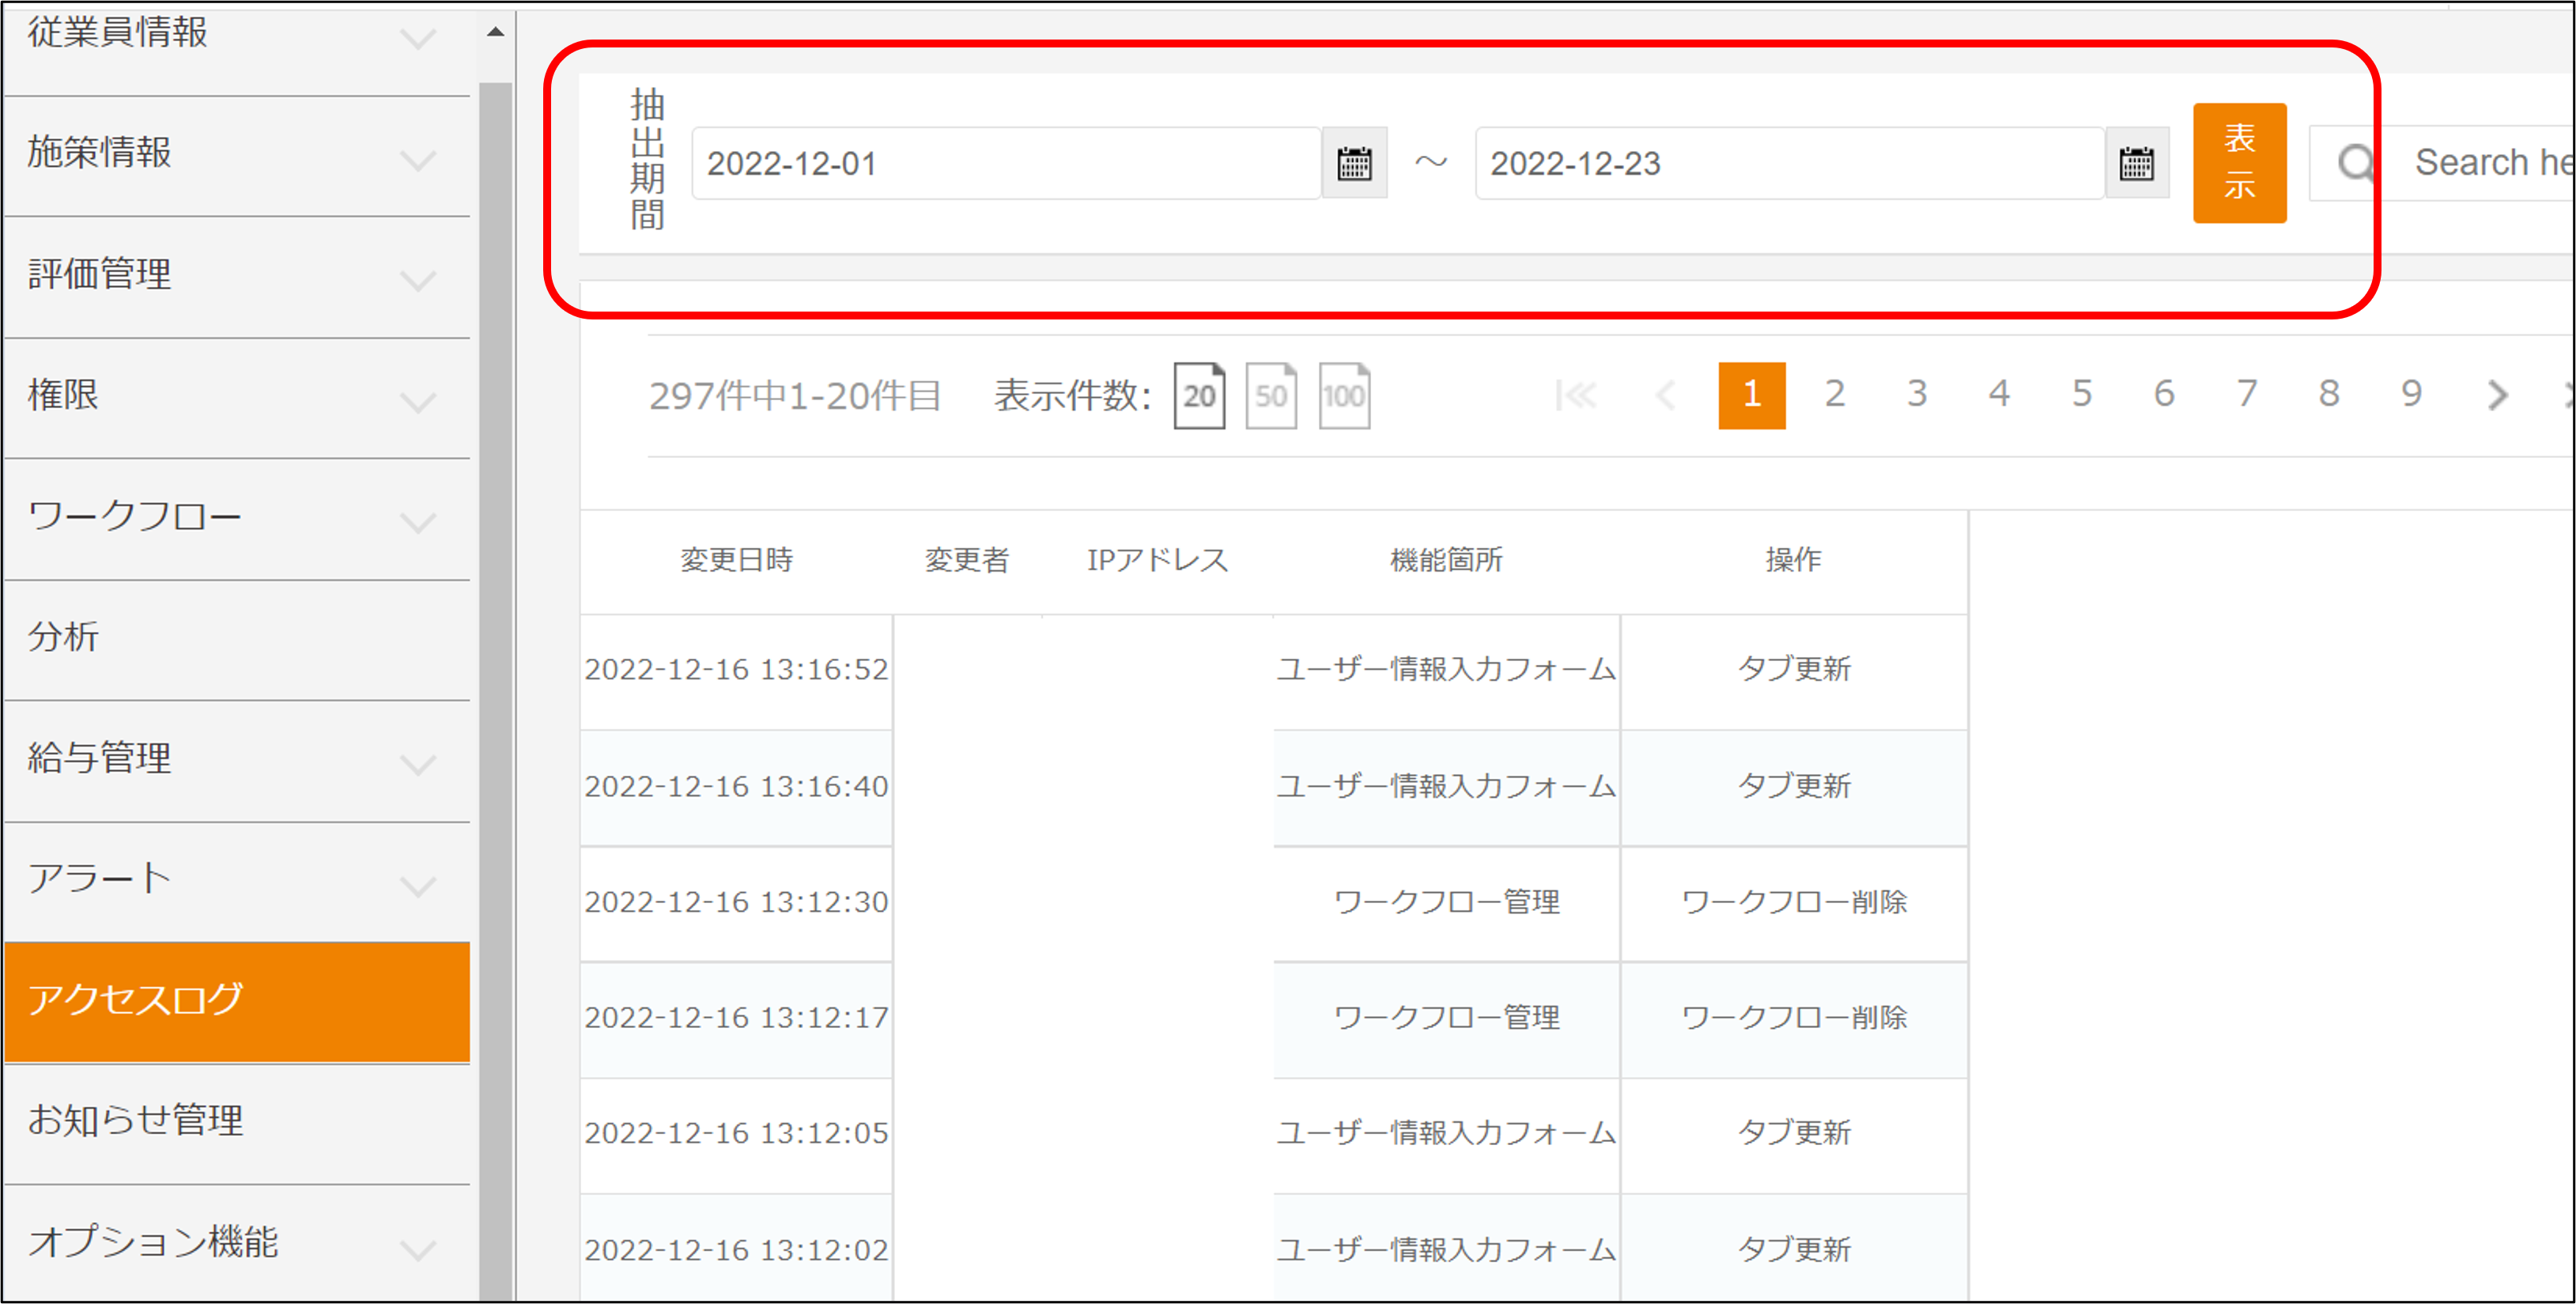2576x1304 pixels.
Task: Expand the オプション機能 menu chevron
Action: click(x=418, y=1249)
